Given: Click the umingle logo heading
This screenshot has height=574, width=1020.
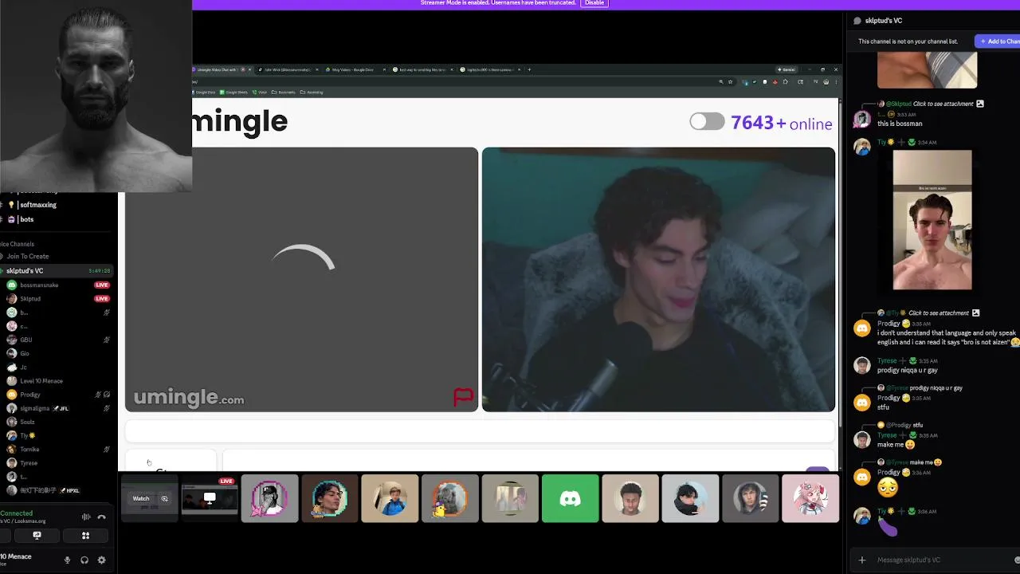Looking at the screenshot, I should point(239,121).
